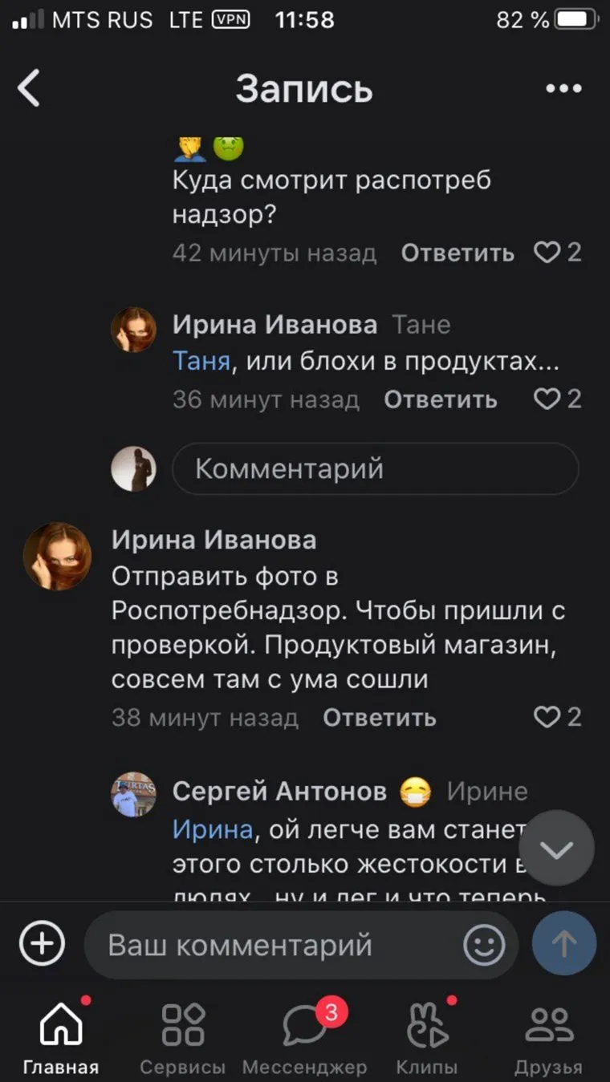Viewport: 610px width, 1082px height.
Task: Type in the Ваш комментарий field
Action: [x=273, y=945]
